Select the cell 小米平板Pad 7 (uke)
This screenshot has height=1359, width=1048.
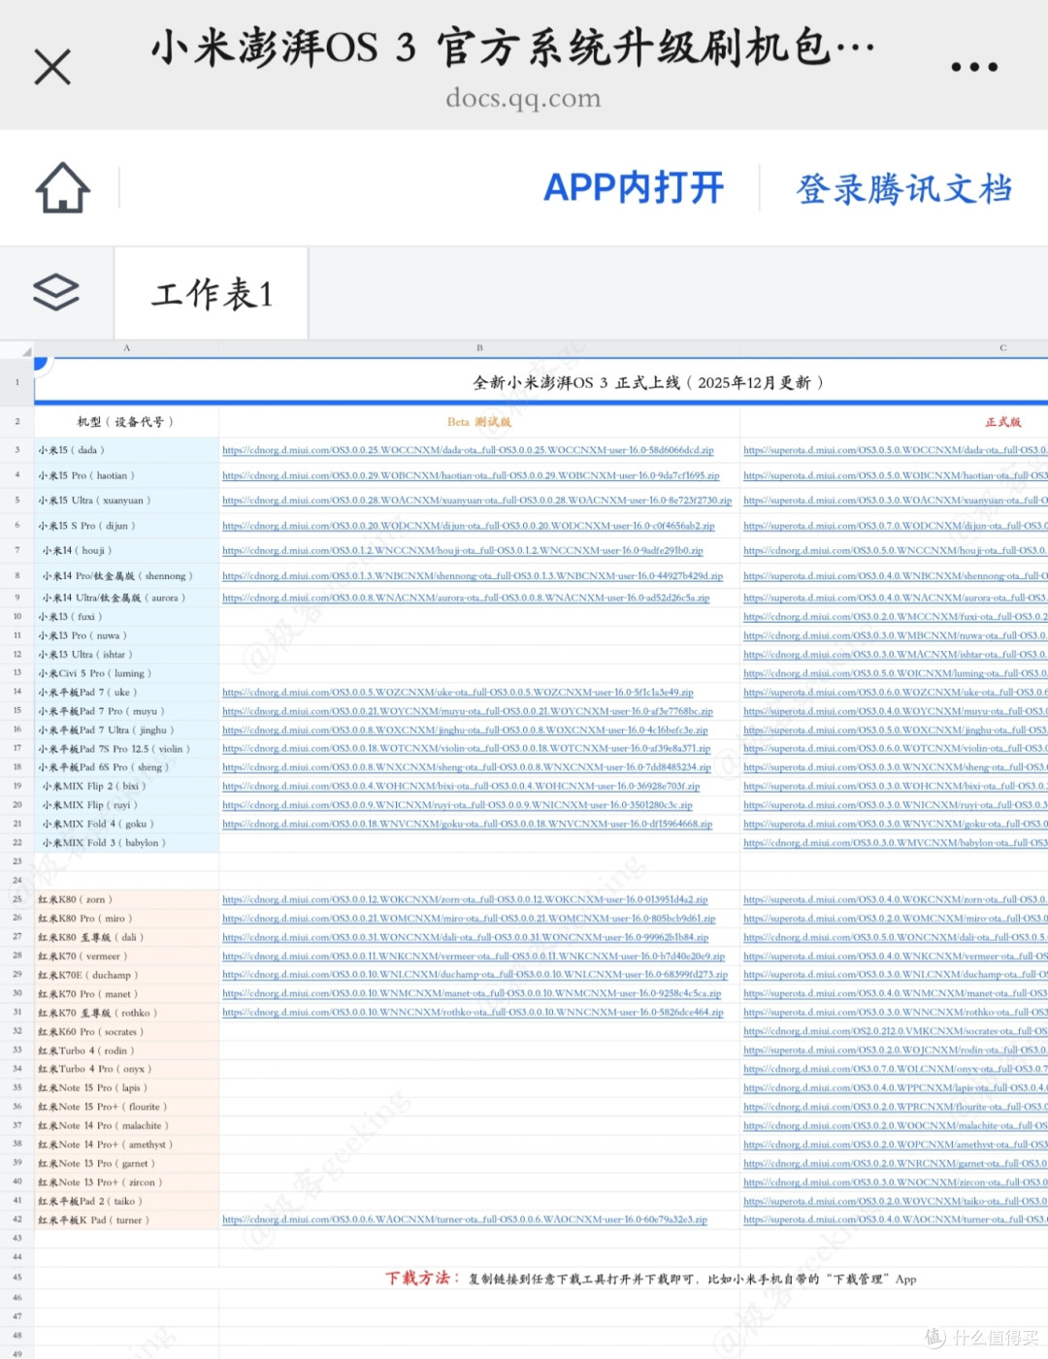coord(126,693)
